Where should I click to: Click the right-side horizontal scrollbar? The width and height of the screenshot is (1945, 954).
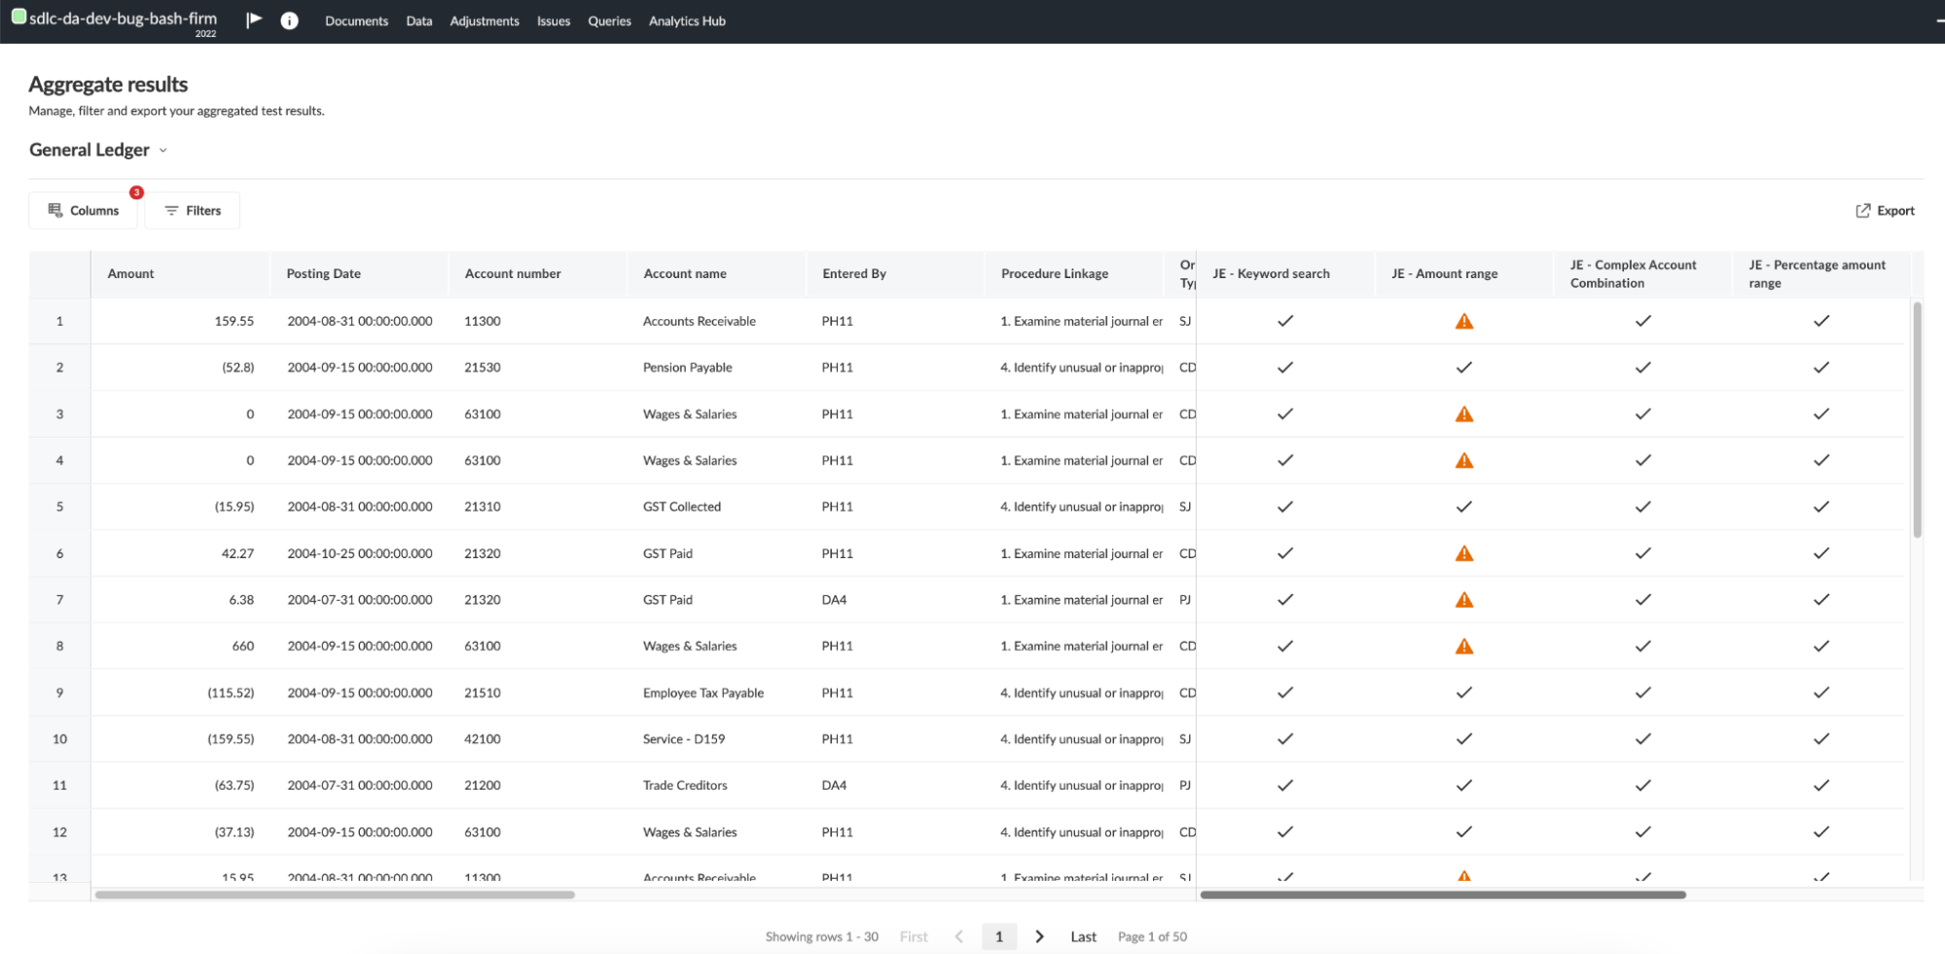(1442, 895)
